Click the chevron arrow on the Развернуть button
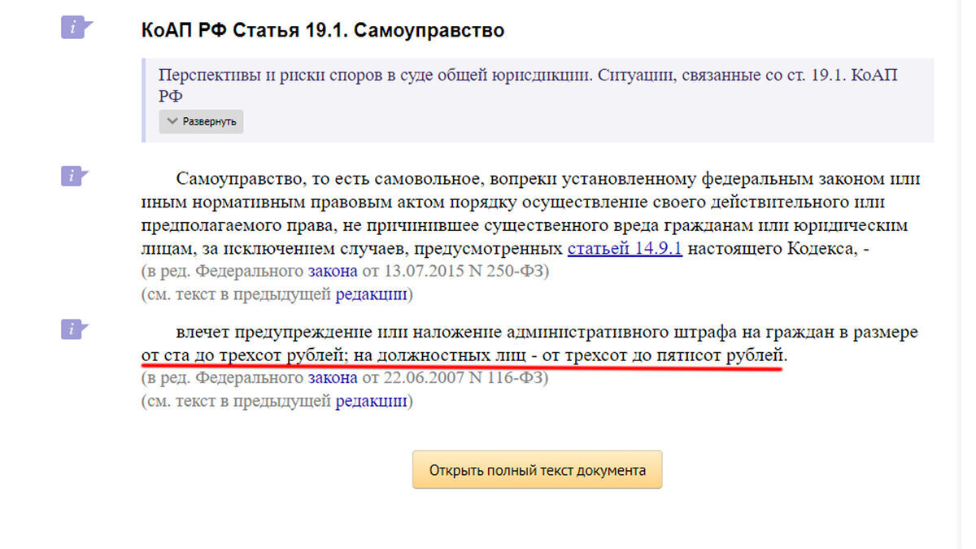Viewport: 976px width, 549px height. click(172, 122)
